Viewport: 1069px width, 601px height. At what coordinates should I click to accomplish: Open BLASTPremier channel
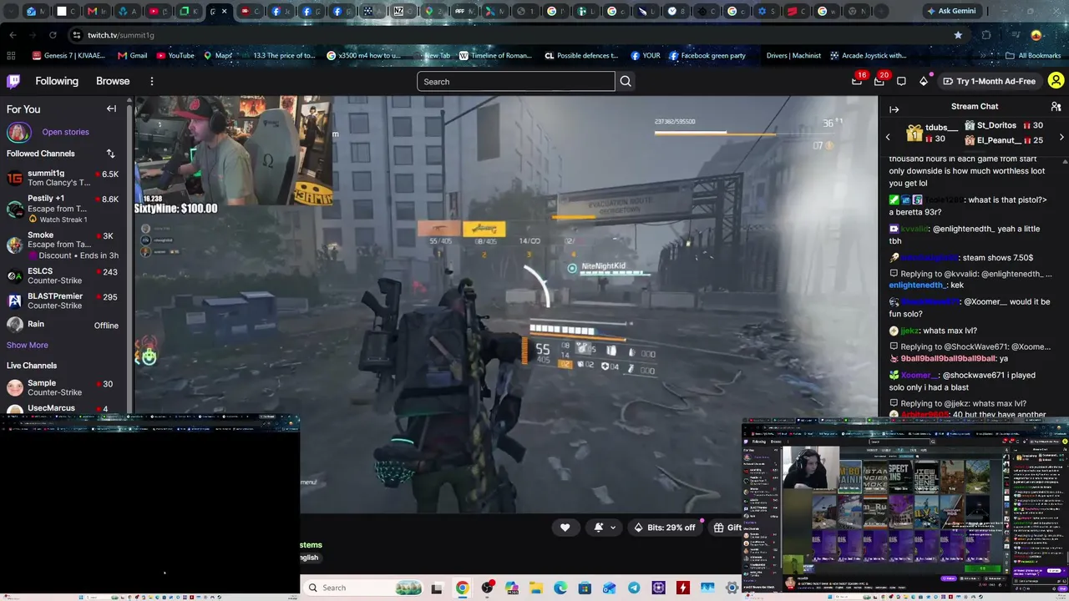coord(63,301)
